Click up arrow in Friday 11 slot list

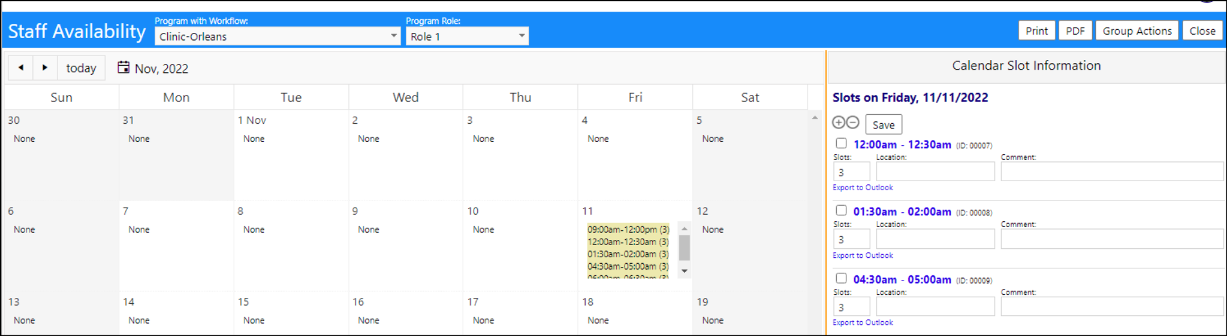(x=684, y=229)
